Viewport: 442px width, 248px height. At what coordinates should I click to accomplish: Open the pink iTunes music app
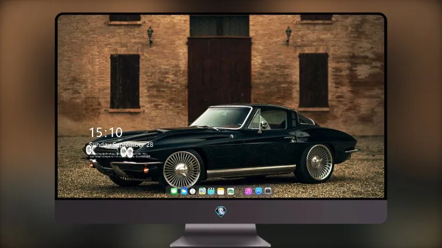[x=248, y=191]
